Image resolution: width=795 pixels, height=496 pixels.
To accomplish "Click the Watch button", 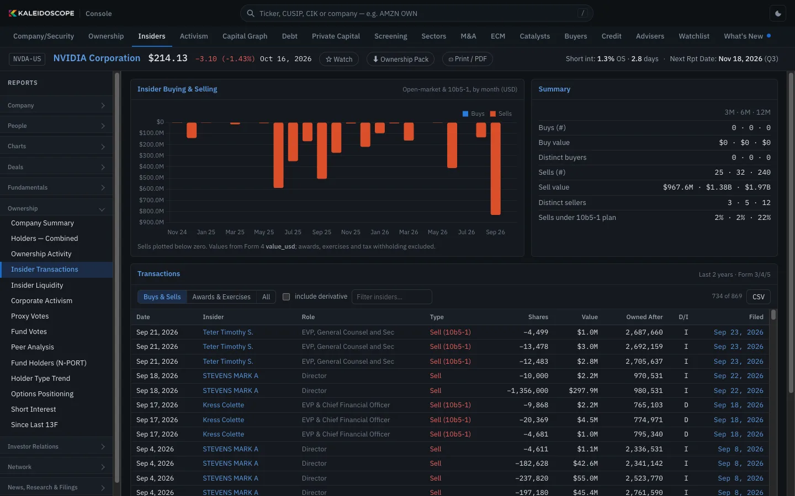I will tap(339, 59).
